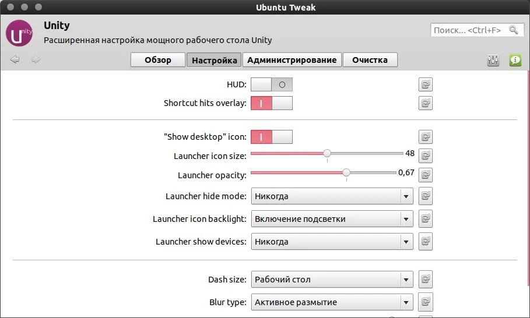This screenshot has height=318, width=530.
Task: Reset Launcher icon size to default
Action: click(426, 156)
